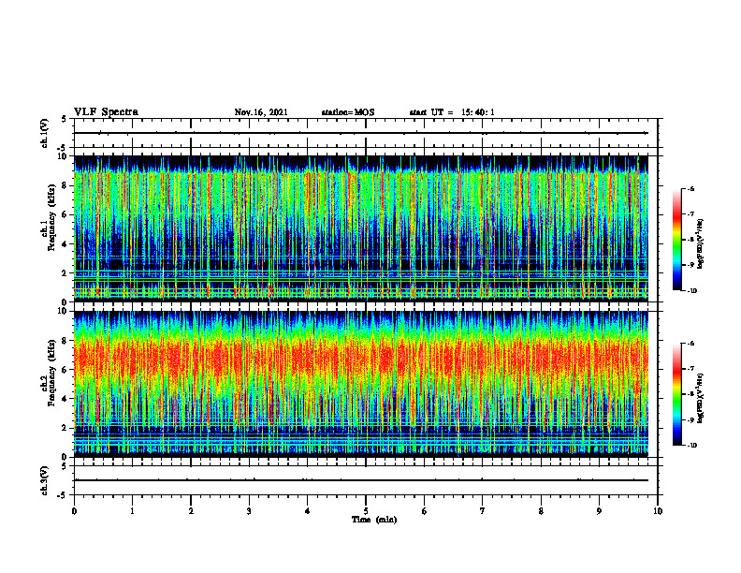Click the "station=MOS" header label
The width and height of the screenshot is (741, 573).
pos(348,112)
